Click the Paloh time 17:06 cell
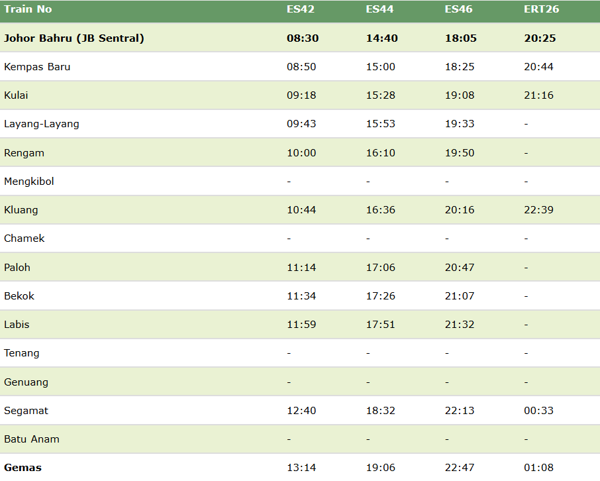The width and height of the screenshot is (600, 481). pyautogui.click(x=381, y=267)
